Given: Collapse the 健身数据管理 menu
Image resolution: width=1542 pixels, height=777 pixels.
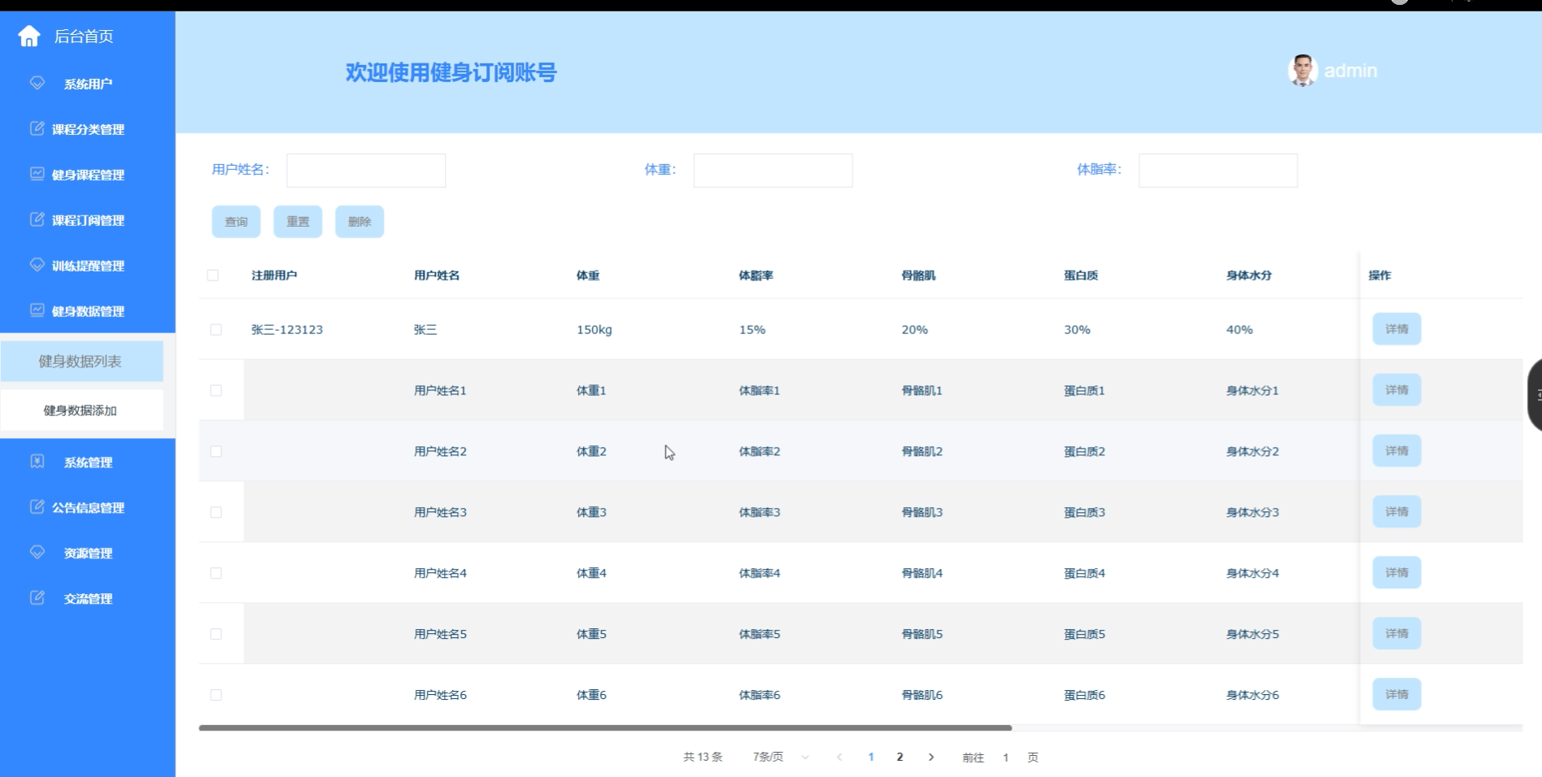Looking at the screenshot, I should coord(88,310).
